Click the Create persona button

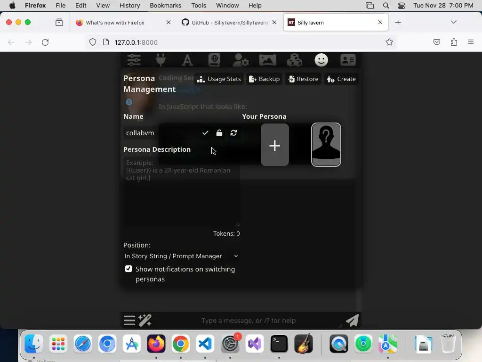(x=341, y=79)
